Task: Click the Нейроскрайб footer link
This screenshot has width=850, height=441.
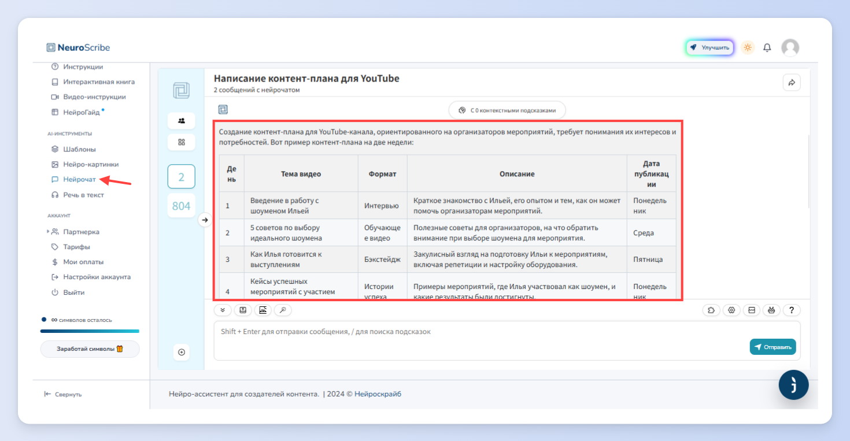Action: [x=378, y=394]
